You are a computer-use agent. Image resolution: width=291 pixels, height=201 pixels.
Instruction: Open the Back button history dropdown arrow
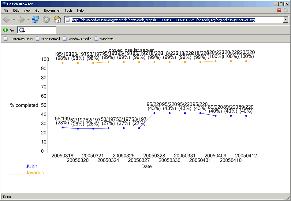(x=14, y=20)
